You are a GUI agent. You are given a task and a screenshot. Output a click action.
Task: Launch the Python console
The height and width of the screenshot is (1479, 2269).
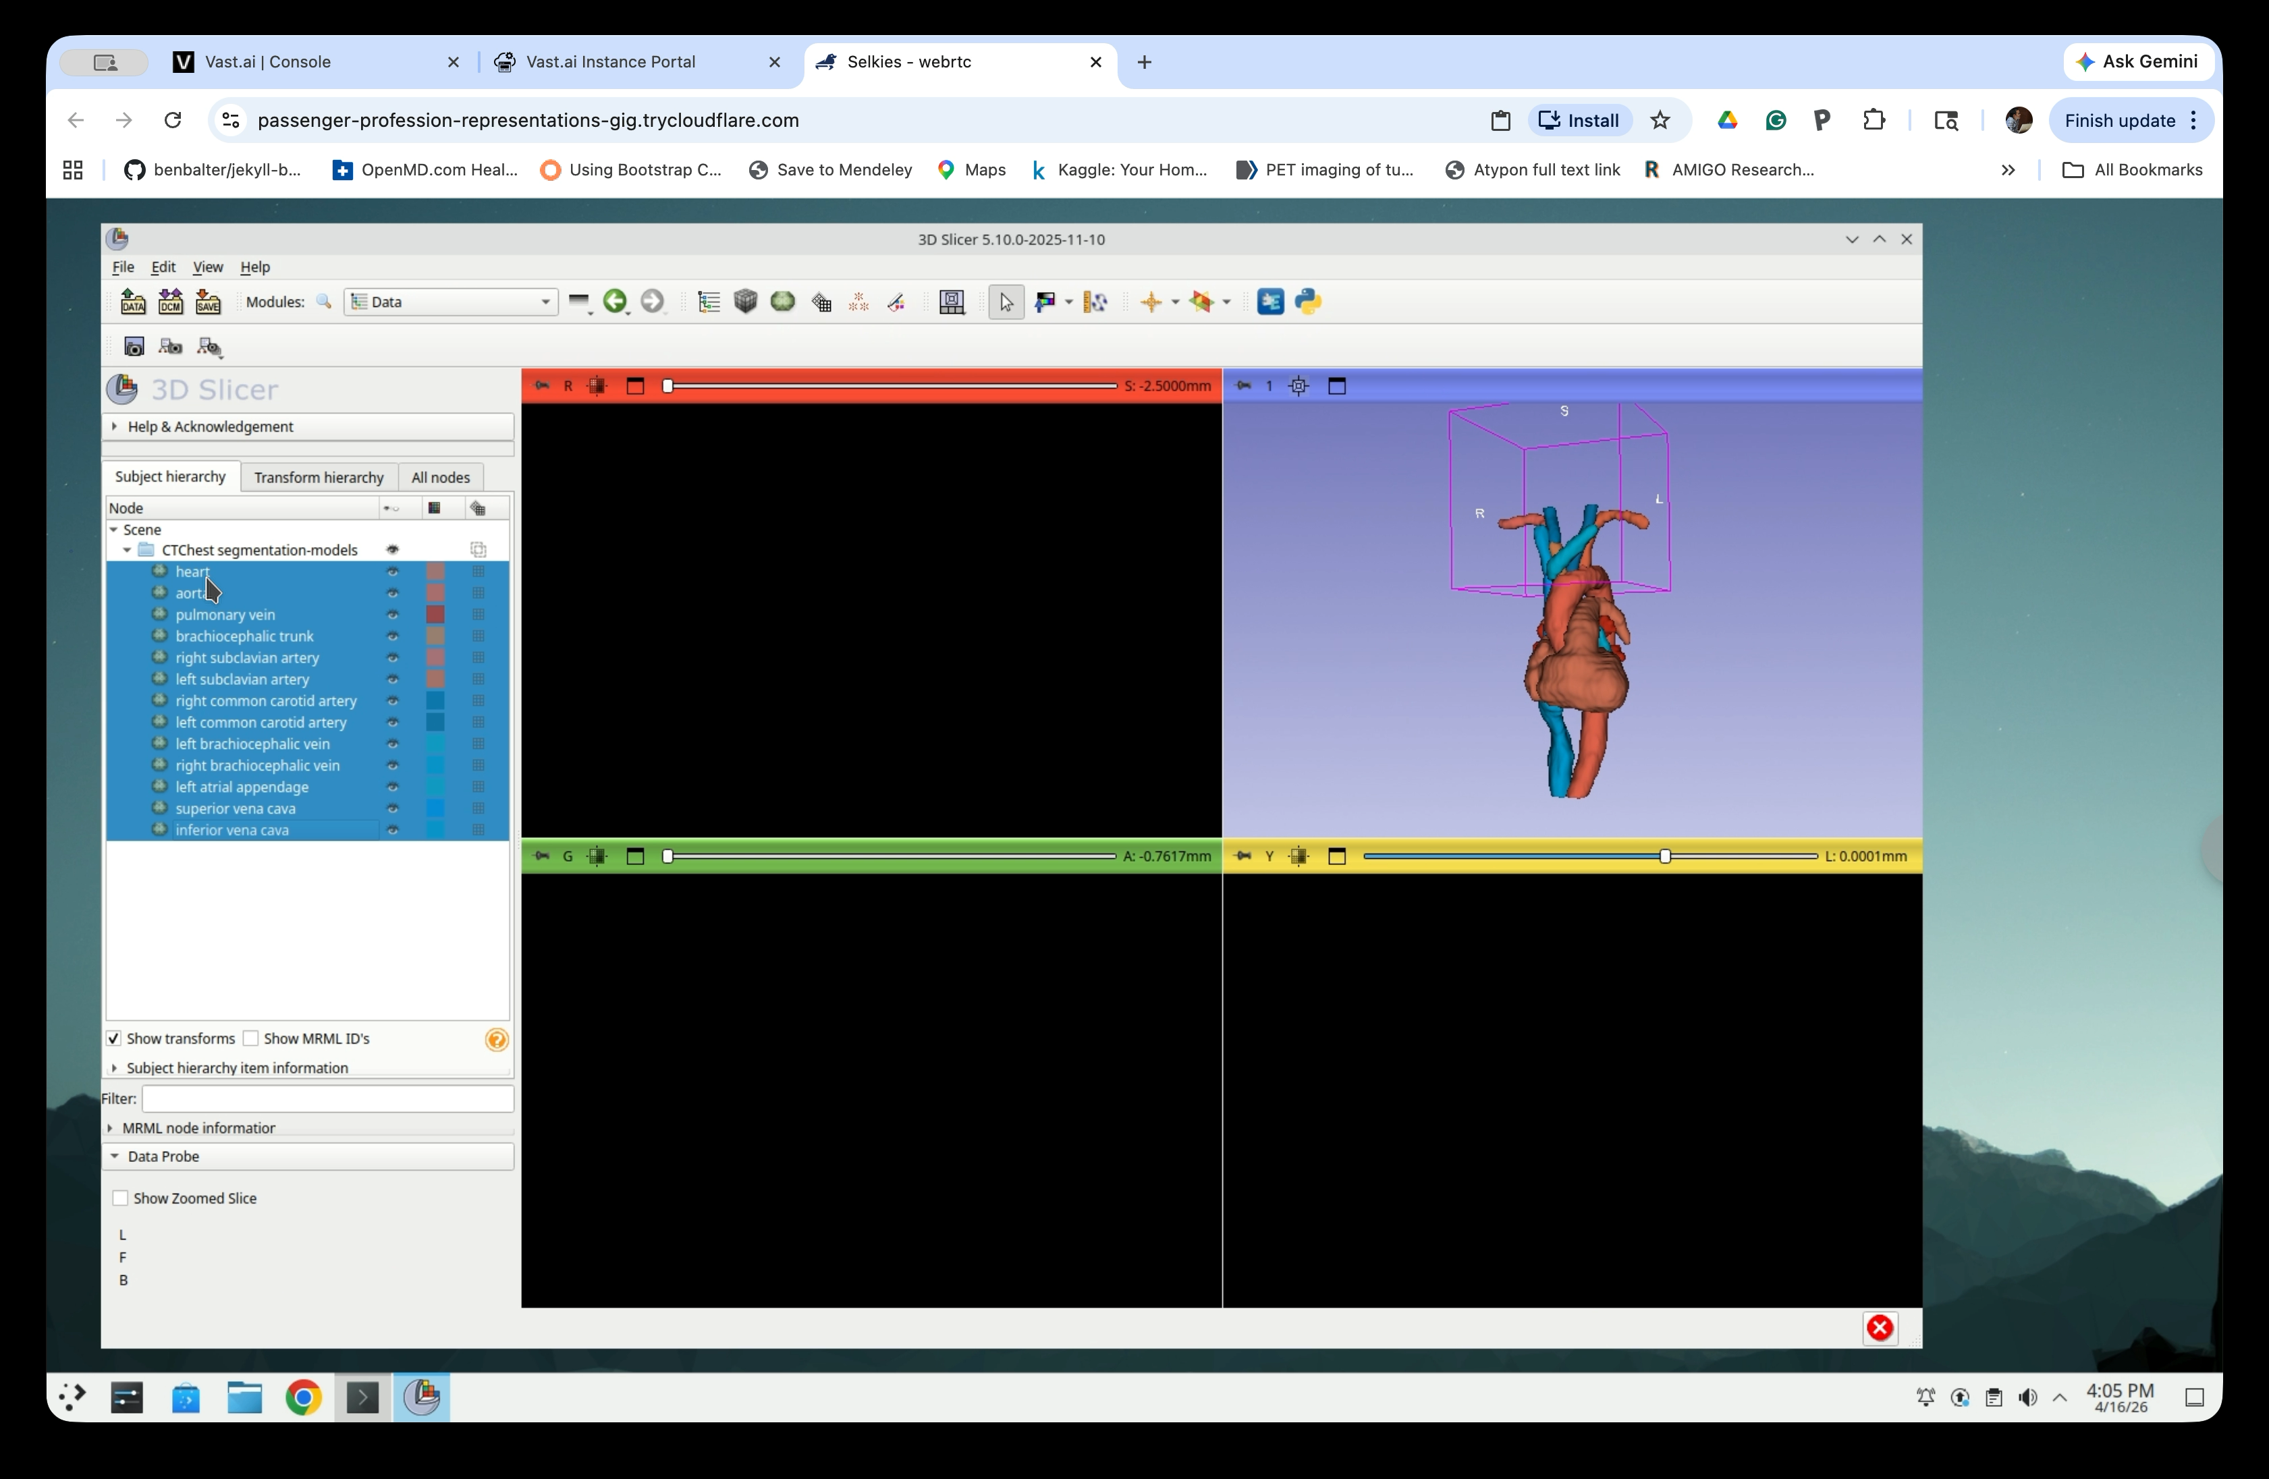pyautogui.click(x=1308, y=301)
